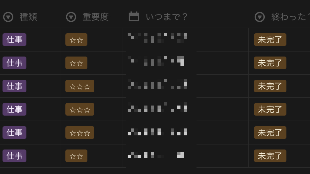
Task: Change 未完了 status in the first row
Action: [x=270, y=40]
